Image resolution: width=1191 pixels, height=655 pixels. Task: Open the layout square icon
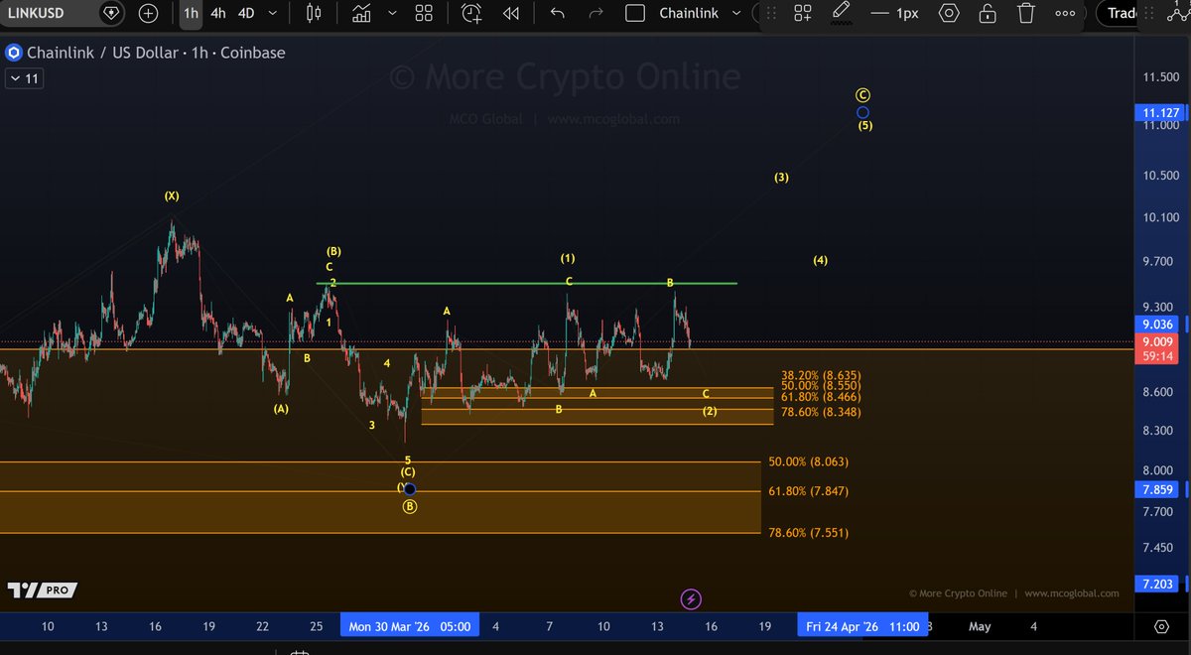pyautogui.click(x=637, y=14)
